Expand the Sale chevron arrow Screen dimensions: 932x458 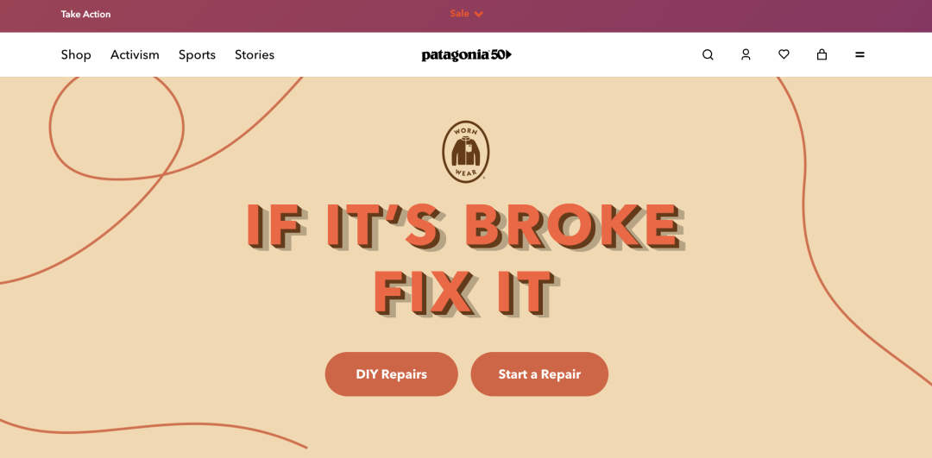pyautogui.click(x=478, y=15)
